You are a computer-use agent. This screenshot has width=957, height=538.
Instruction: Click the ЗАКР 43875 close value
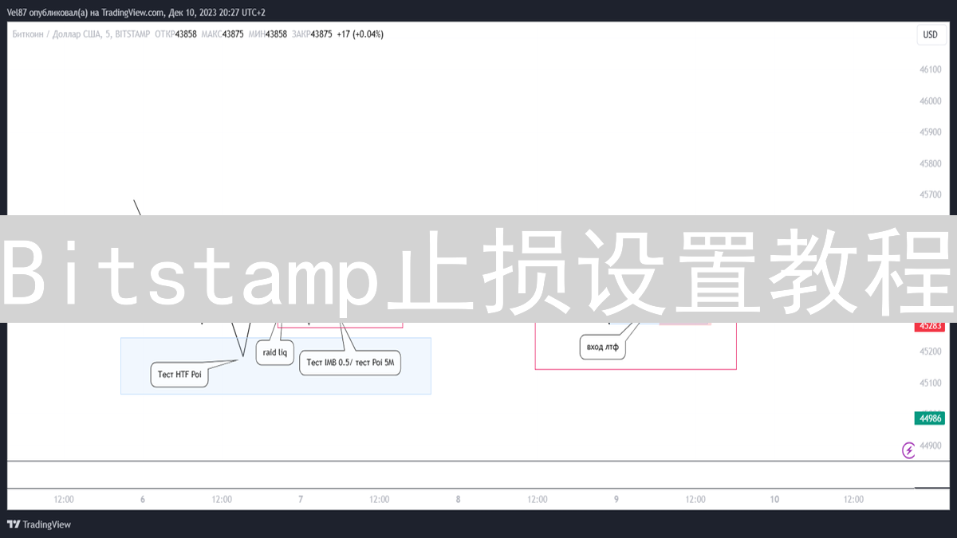click(312, 34)
